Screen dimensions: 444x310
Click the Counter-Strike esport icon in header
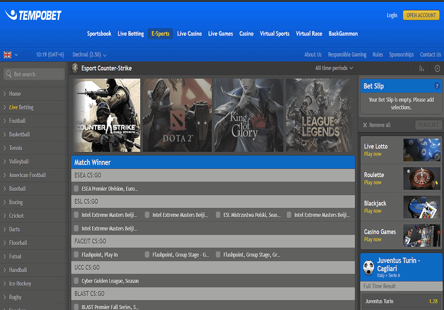[x=75, y=68]
